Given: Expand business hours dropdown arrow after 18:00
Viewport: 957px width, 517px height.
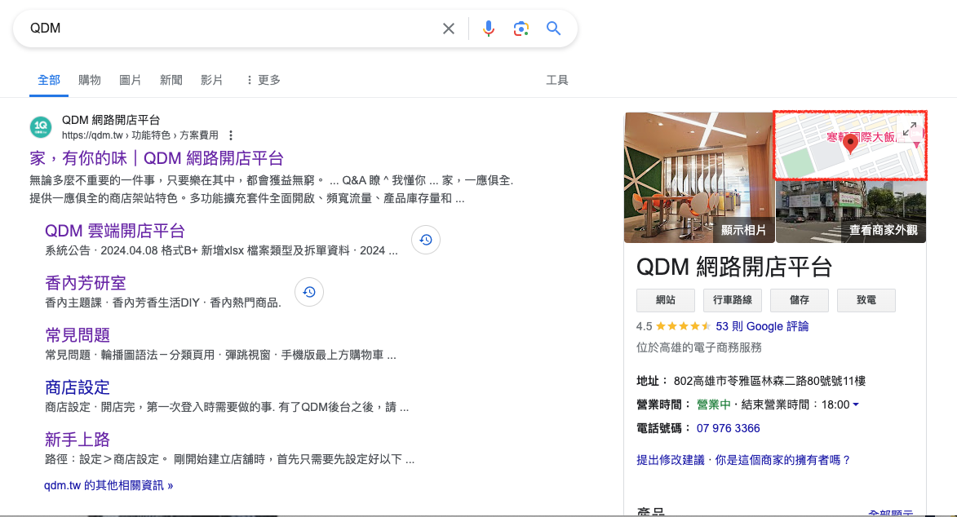Looking at the screenshot, I should (x=856, y=404).
